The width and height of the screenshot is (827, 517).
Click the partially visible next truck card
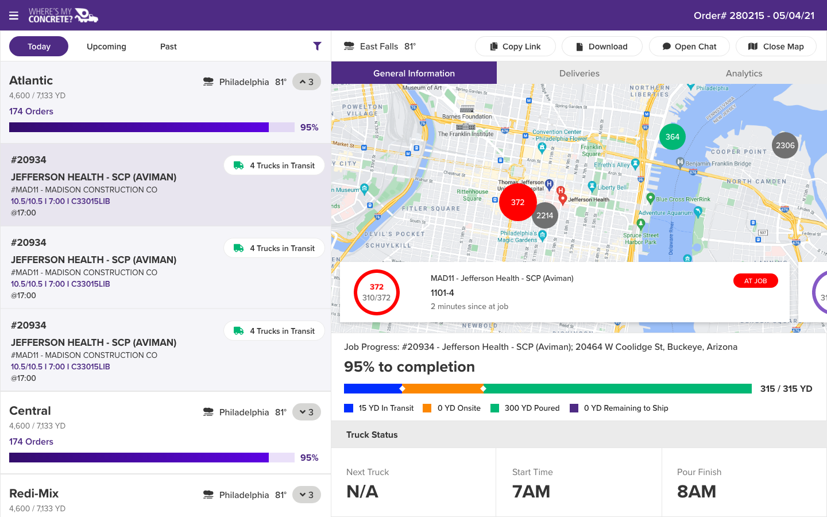pos(813,292)
